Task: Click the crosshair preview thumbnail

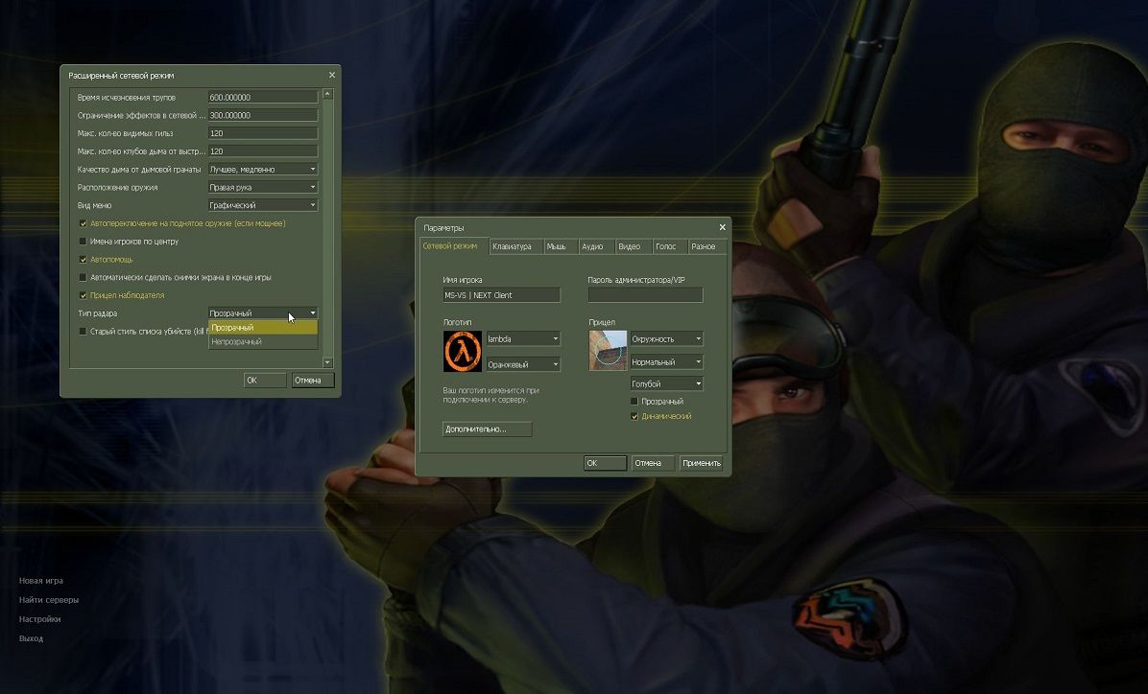Action: click(x=608, y=351)
